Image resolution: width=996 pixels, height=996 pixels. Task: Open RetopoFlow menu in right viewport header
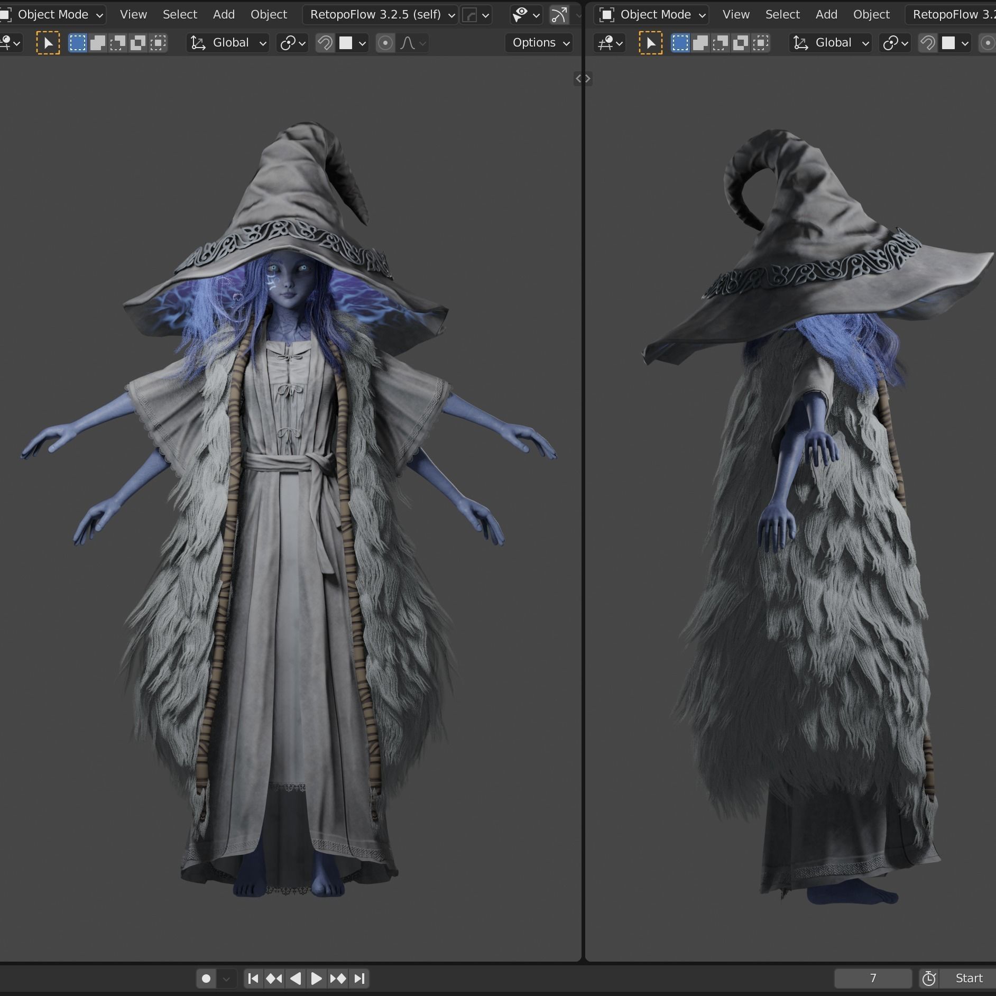click(x=951, y=14)
